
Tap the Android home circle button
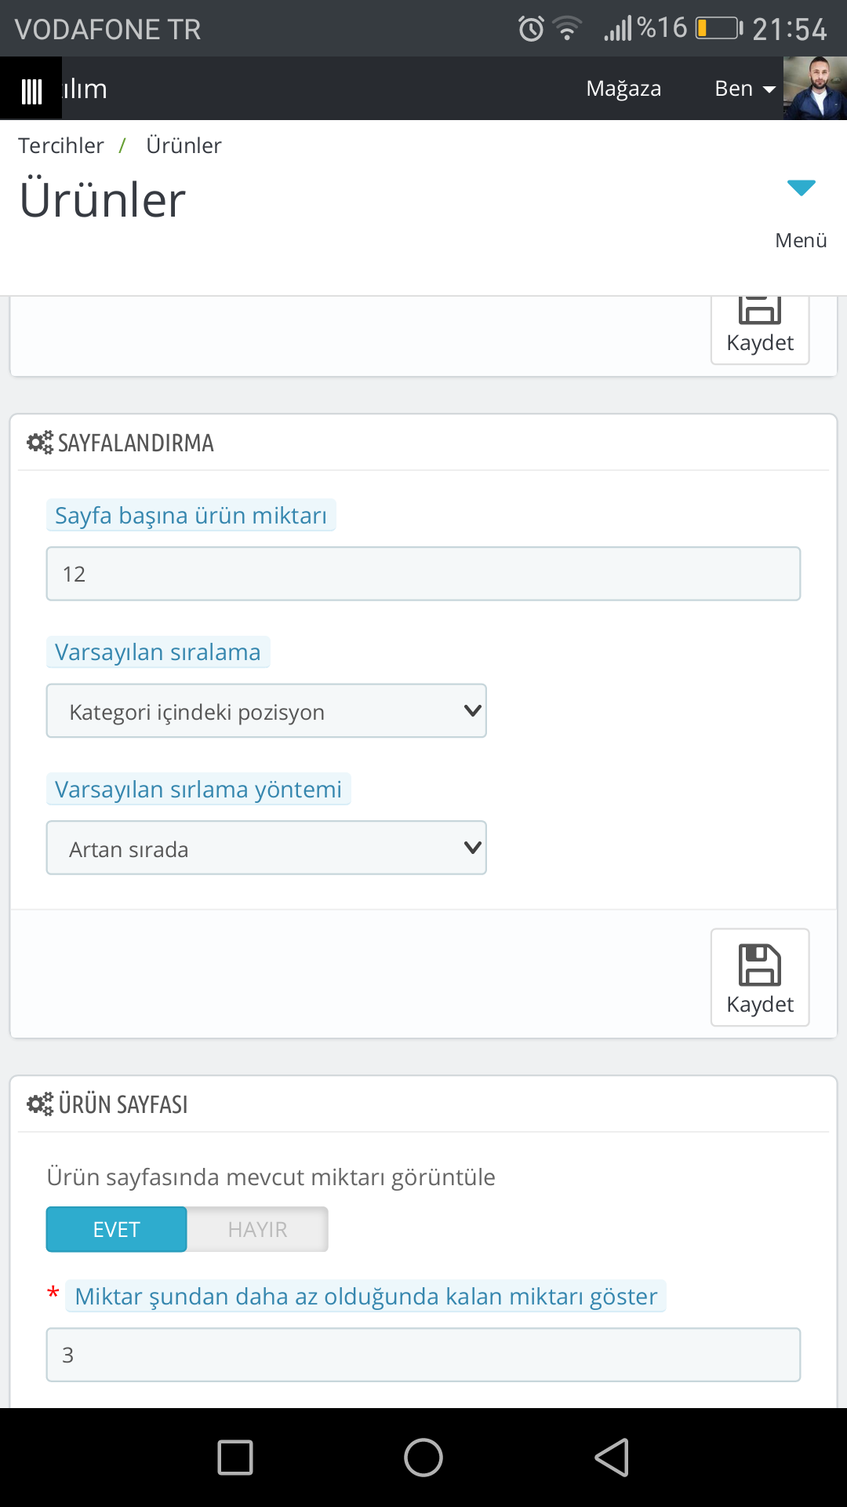tap(423, 1458)
